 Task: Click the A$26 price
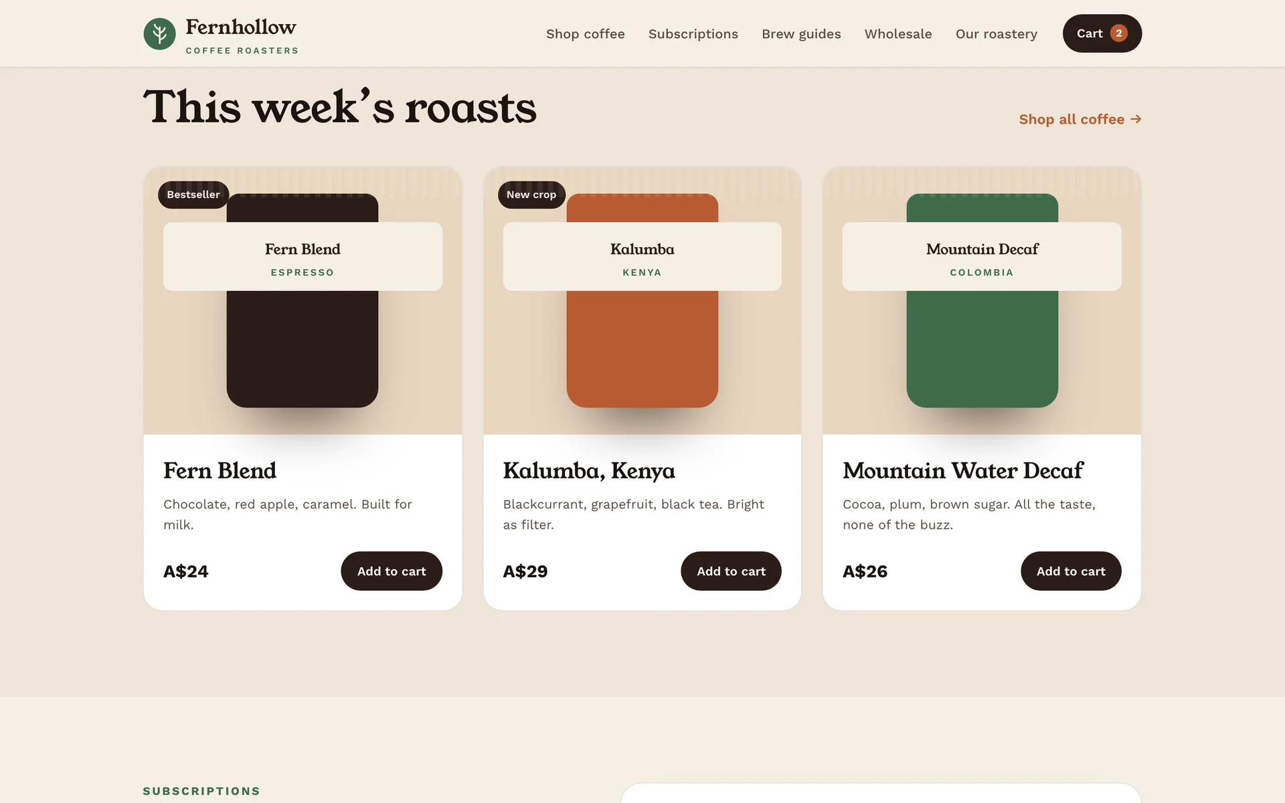(x=865, y=571)
